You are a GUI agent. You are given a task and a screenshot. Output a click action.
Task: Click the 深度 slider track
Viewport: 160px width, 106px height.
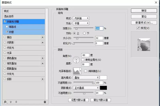(x=83, y=28)
